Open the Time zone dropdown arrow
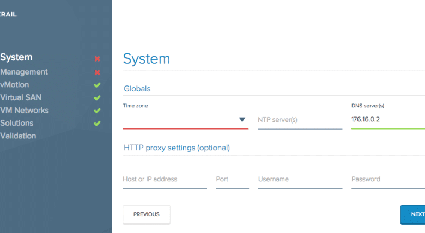Screen dimensions: 425x233 click(x=242, y=119)
